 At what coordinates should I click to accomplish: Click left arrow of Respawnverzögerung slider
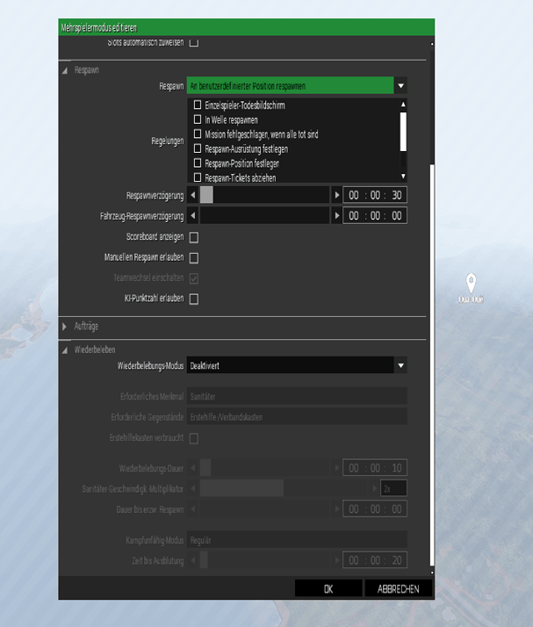pos(193,195)
